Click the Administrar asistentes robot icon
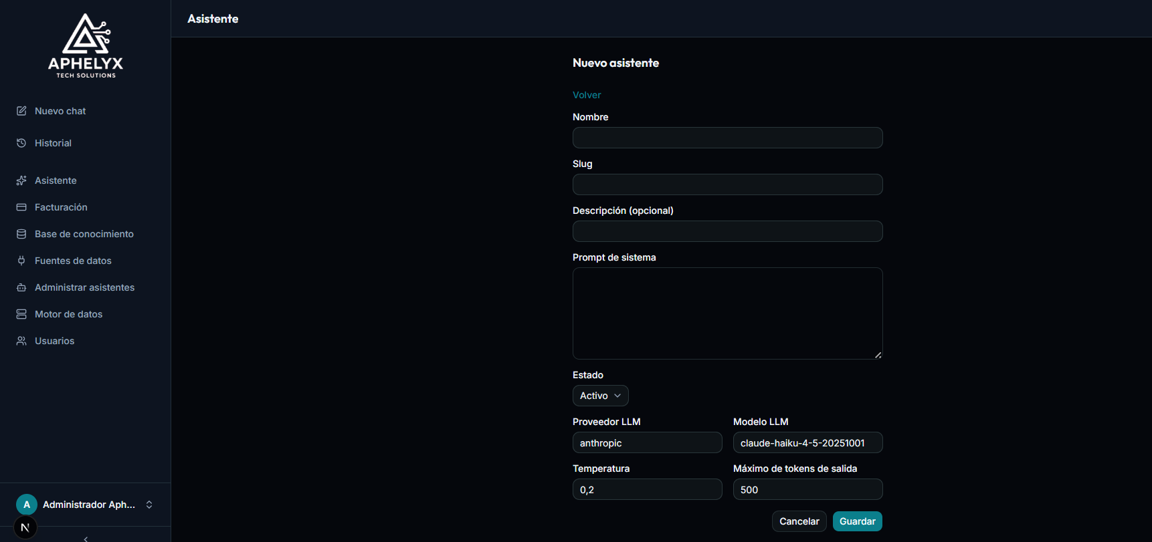1152x542 pixels. (21, 287)
